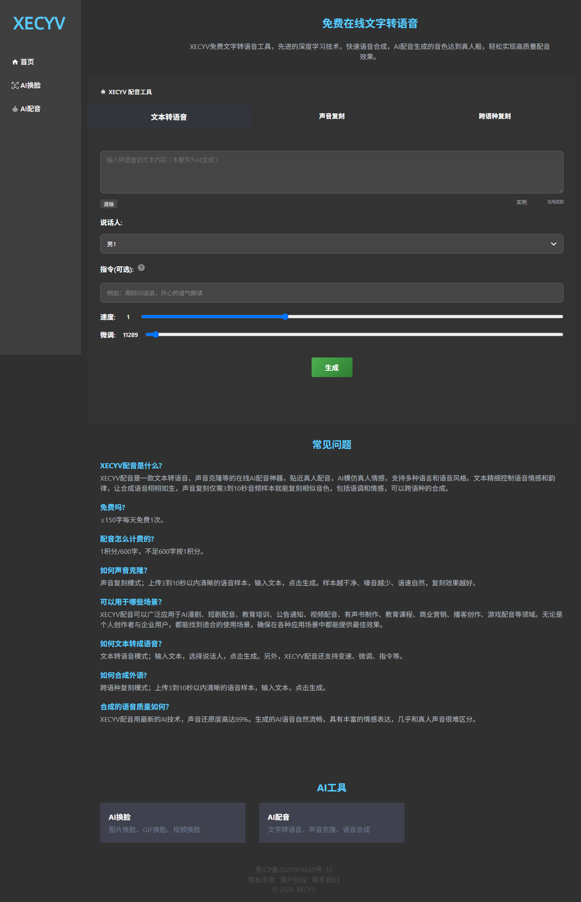
Task: Open the 黑ICP备2021004830号-10 link
Action: tap(294, 870)
